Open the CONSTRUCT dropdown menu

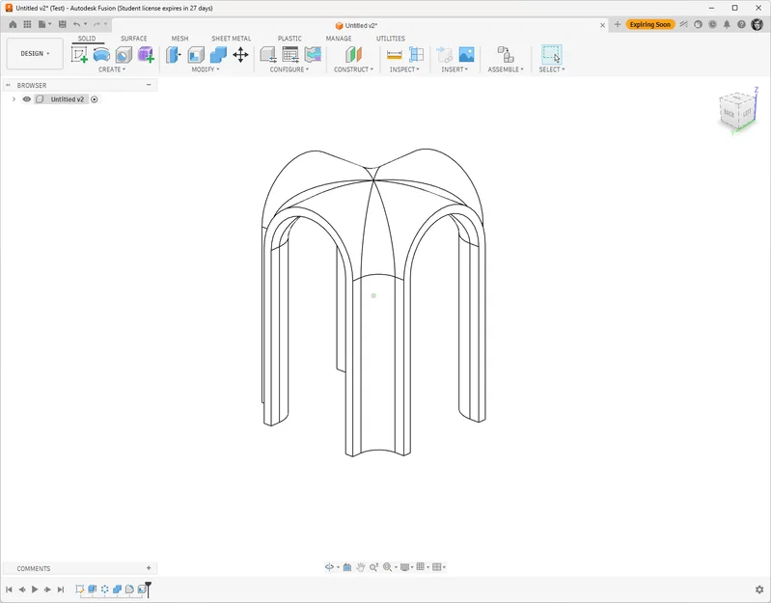353,69
